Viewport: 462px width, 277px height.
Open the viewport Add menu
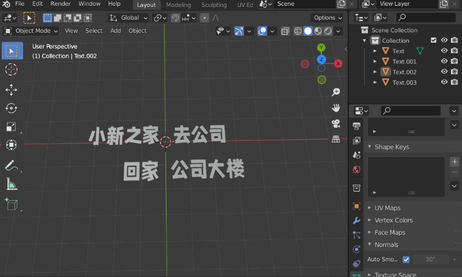[115, 31]
